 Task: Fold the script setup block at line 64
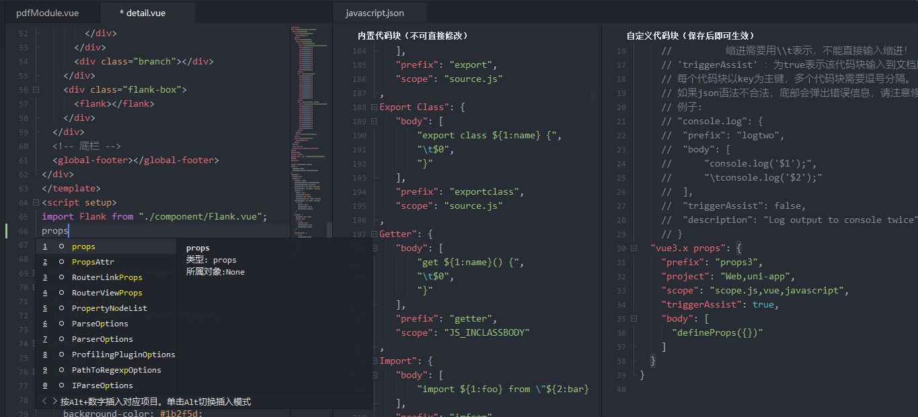coord(36,202)
